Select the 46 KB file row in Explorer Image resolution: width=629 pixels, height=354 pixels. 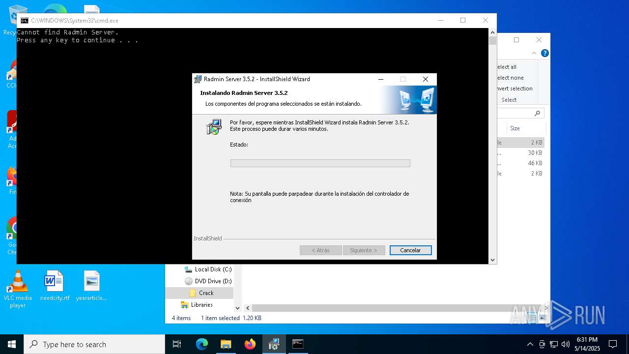tap(520, 163)
